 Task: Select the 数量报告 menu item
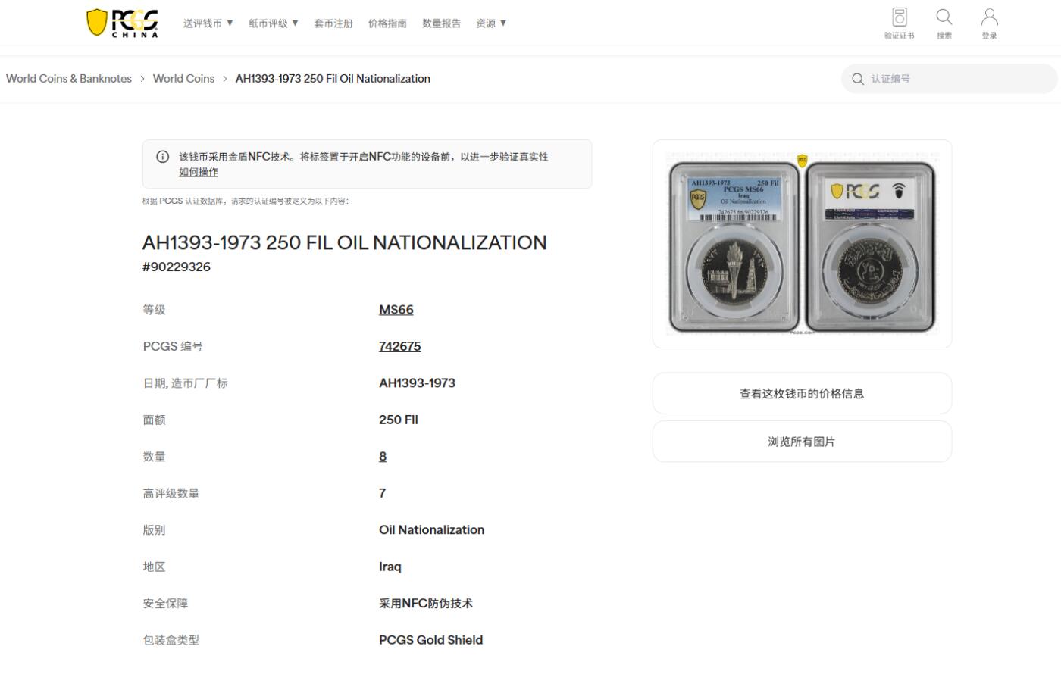(442, 23)
